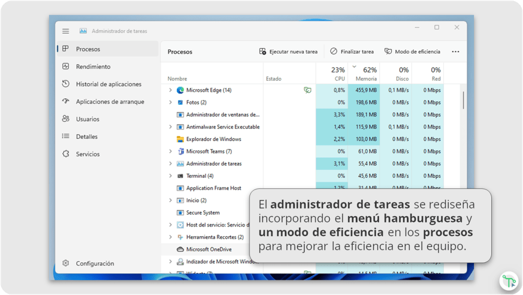
Task: Open Historial de aplicaciones from the sidebar
Action: point(108,84)
